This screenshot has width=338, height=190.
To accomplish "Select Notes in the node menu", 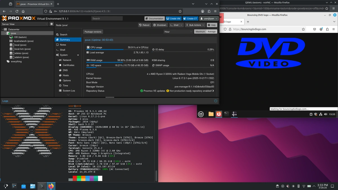I will [63, 45].
